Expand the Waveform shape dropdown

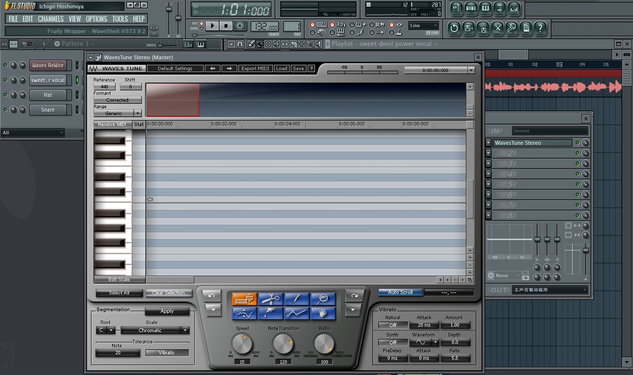coord(435,342)
